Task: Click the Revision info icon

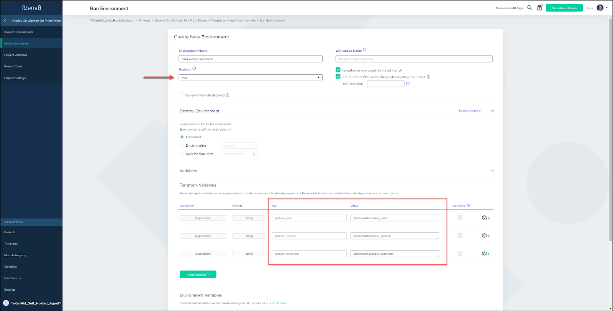Action: pos(194,69)
